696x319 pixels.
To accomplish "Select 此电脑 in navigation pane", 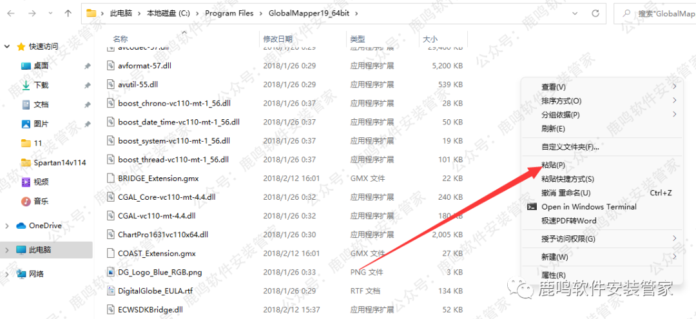I will pyautogui.click(x=40, y=250).
